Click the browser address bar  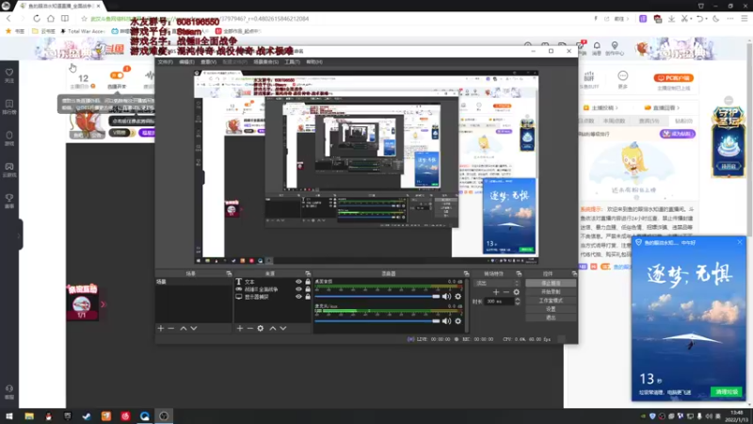tap(336, 18)
